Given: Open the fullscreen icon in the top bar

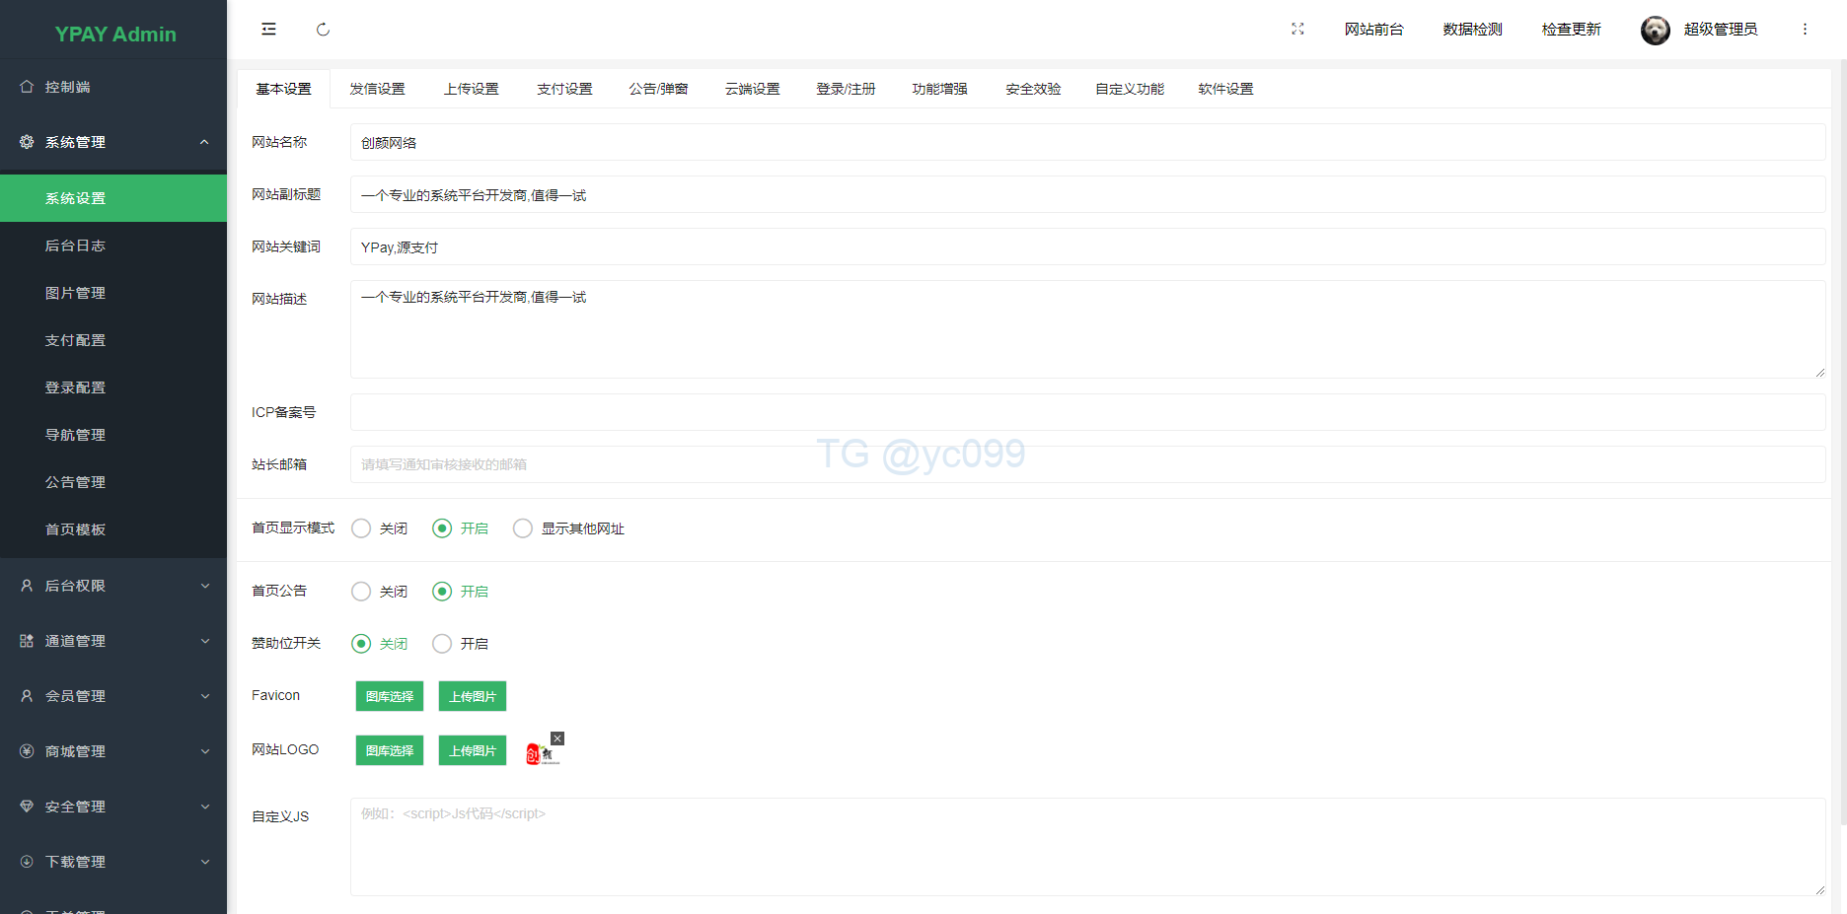Looking at the screenshot, I should click(x=1297, y=29).
